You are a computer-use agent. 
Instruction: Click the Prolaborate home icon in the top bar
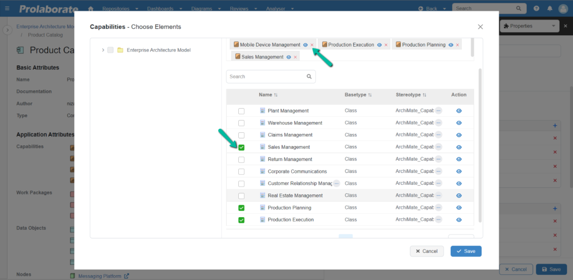tap(90, 8)
